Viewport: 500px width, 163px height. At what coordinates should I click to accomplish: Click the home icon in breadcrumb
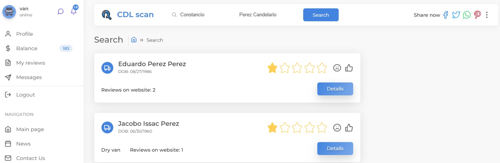tap(134, 40)
